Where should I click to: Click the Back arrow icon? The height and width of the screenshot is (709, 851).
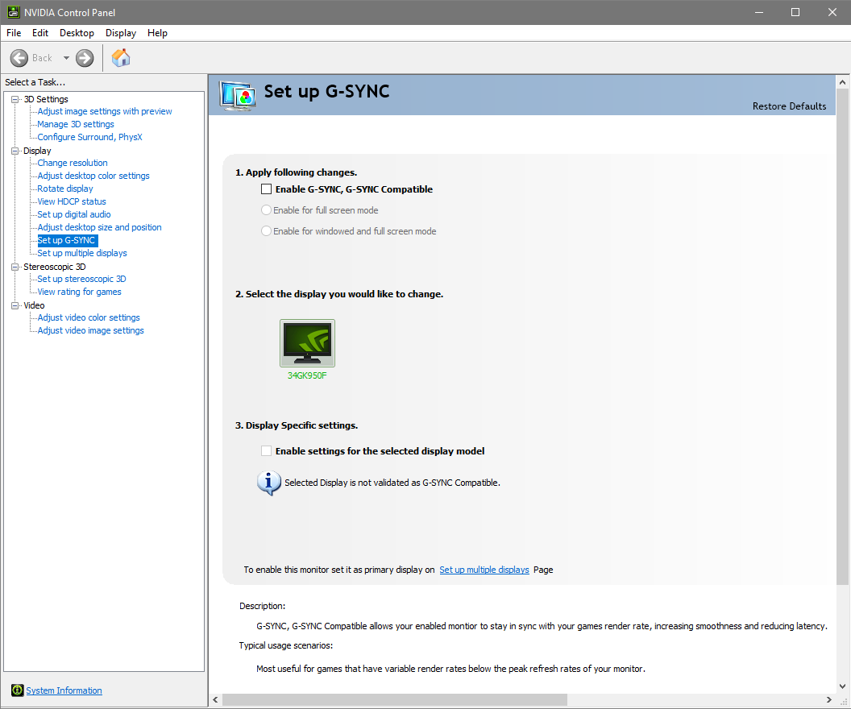[x=19, y=58]
